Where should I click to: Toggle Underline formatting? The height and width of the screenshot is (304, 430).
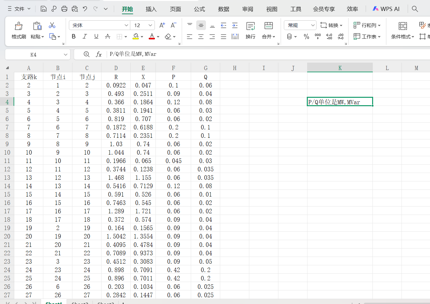(96, 36)
